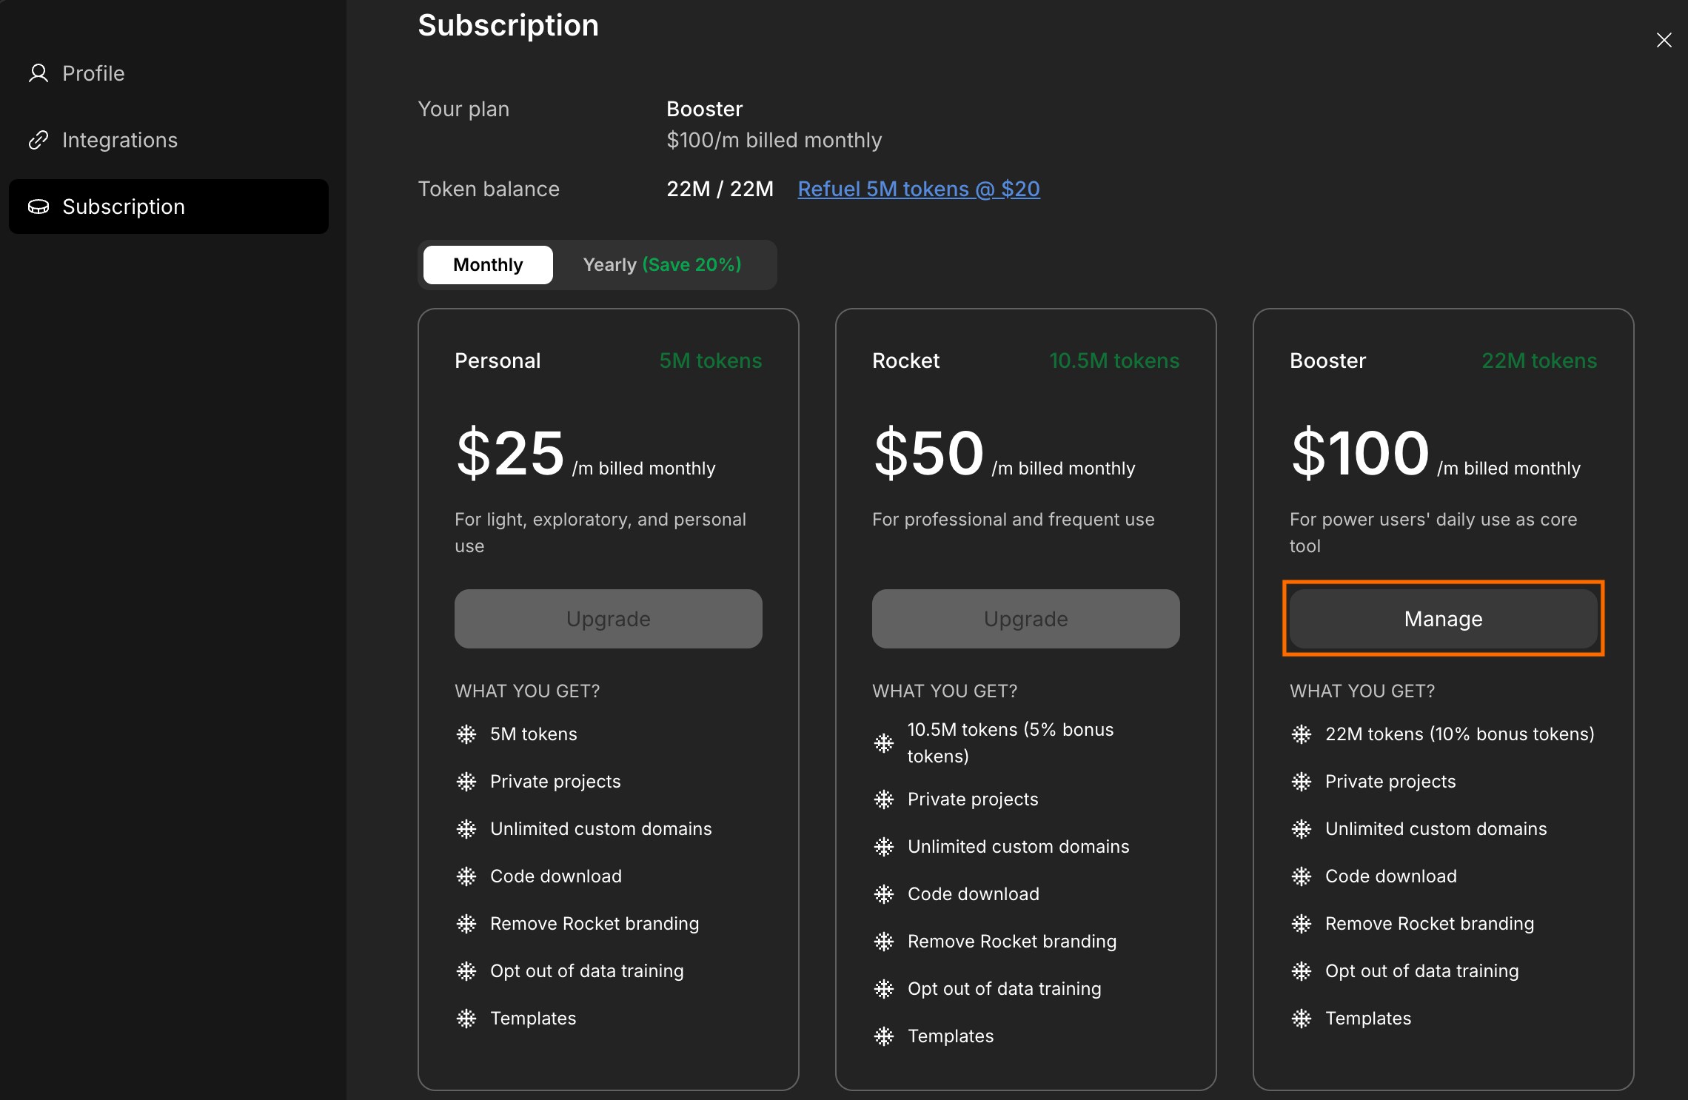
Task: Select the Monthly billing option
Action: point(487,264)
